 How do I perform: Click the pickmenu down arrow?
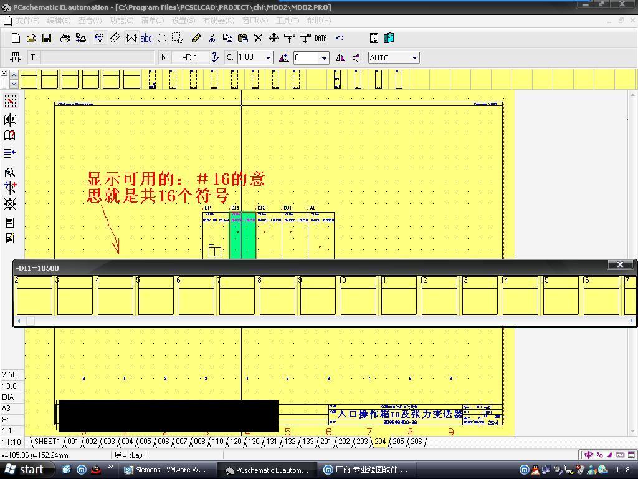point(14,84)
